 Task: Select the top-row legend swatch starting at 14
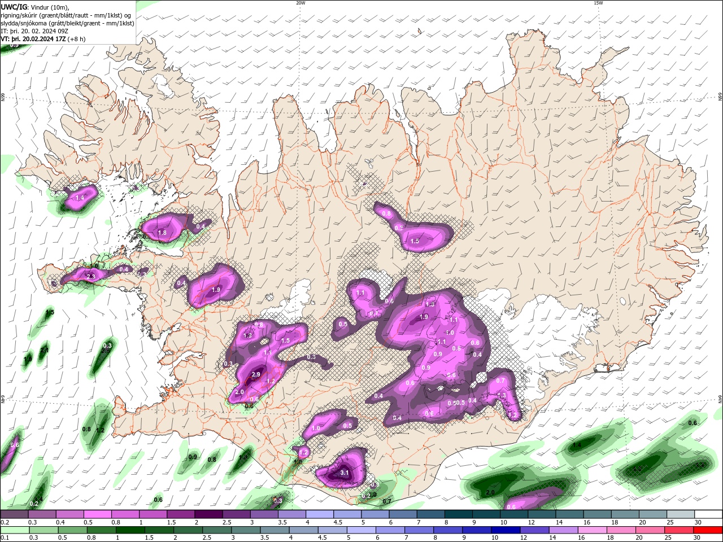pos(569,514)
